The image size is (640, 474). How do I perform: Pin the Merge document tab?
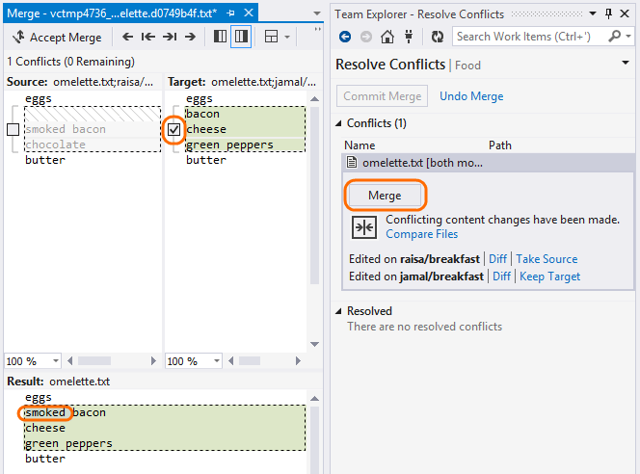(x=230, y=13)
